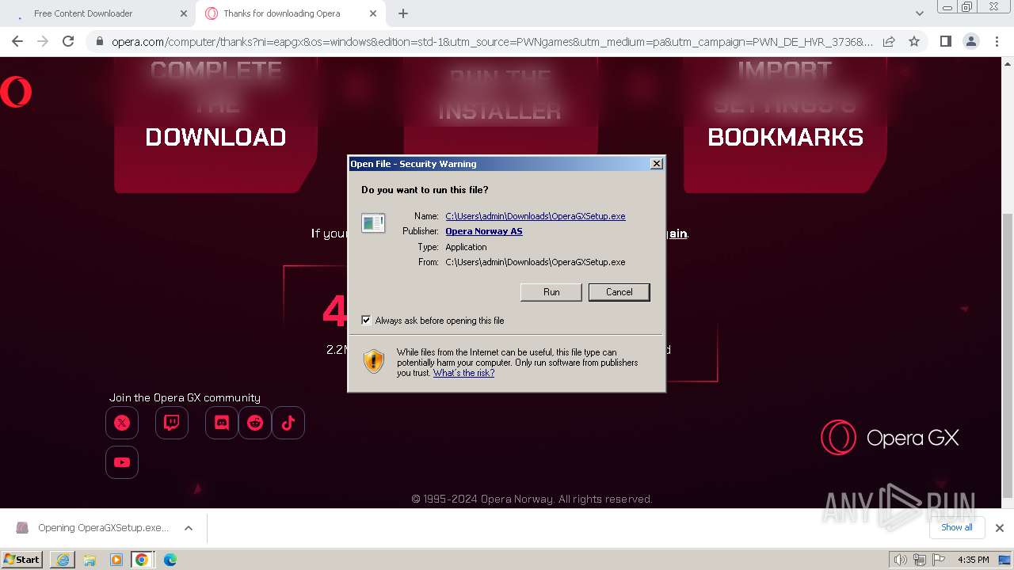Open the TikTok community icon

tap(288, 423)
